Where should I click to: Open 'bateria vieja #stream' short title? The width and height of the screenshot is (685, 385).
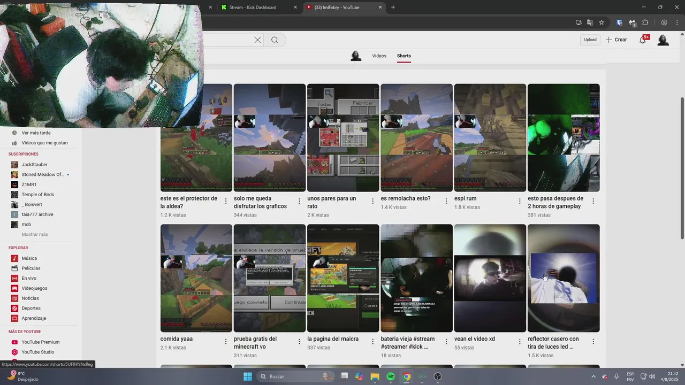click(x=408, y=343)
